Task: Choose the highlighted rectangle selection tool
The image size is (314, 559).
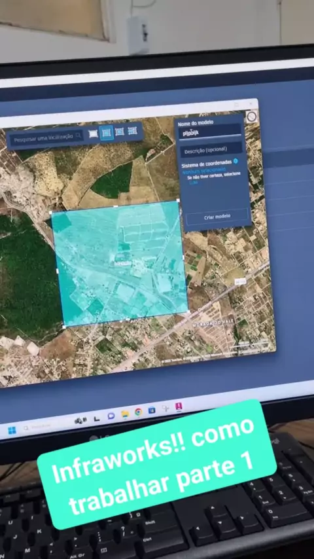Action: 106,133
